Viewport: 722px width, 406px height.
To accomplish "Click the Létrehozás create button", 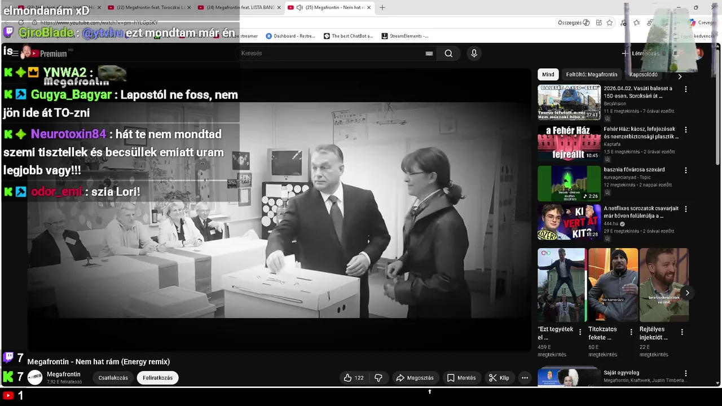I will pos(640,54).
